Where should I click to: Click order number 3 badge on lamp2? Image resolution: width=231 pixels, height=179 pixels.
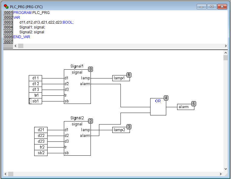[129, 127]
